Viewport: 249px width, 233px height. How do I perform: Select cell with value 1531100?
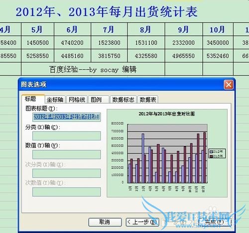(146, 43)
